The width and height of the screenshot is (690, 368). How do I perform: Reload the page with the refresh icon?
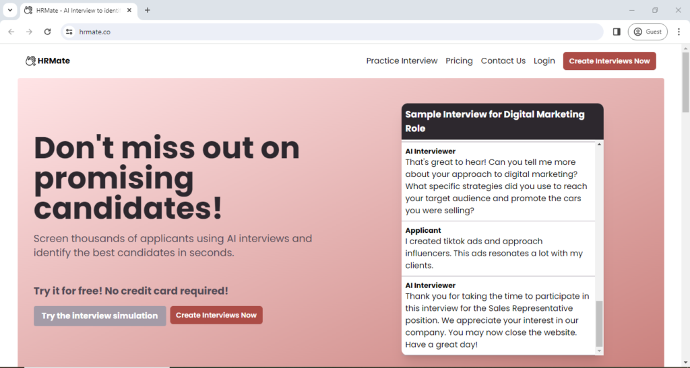point(47,32)
